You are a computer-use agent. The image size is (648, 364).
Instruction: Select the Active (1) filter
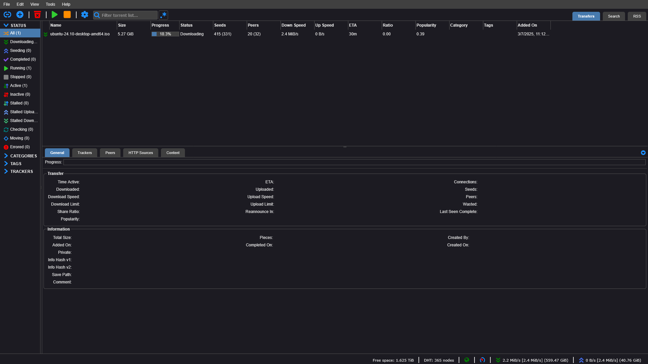point(20,86)
